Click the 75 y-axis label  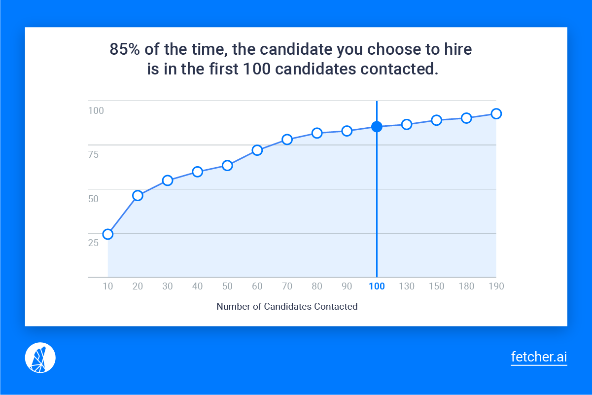[x=93, y=155]
